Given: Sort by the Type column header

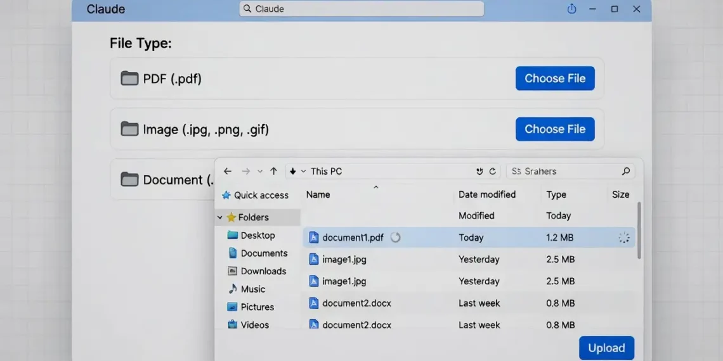Looking at the screenshot, I should click(556, 195).
